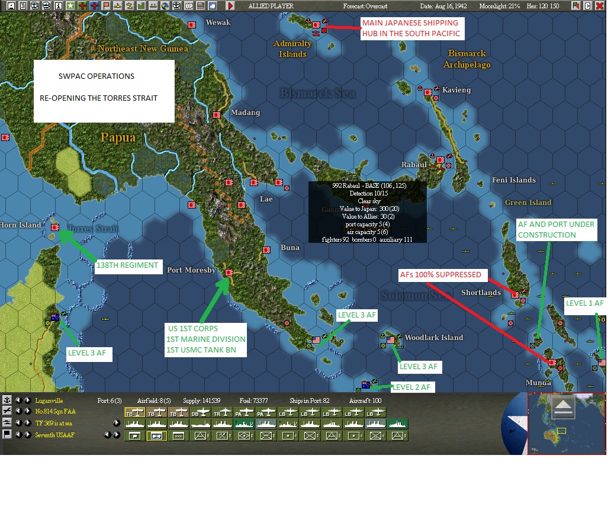Open the Seventh USAAF headquarters link
This screenshot has width=611, height=532.
(54, 435)
